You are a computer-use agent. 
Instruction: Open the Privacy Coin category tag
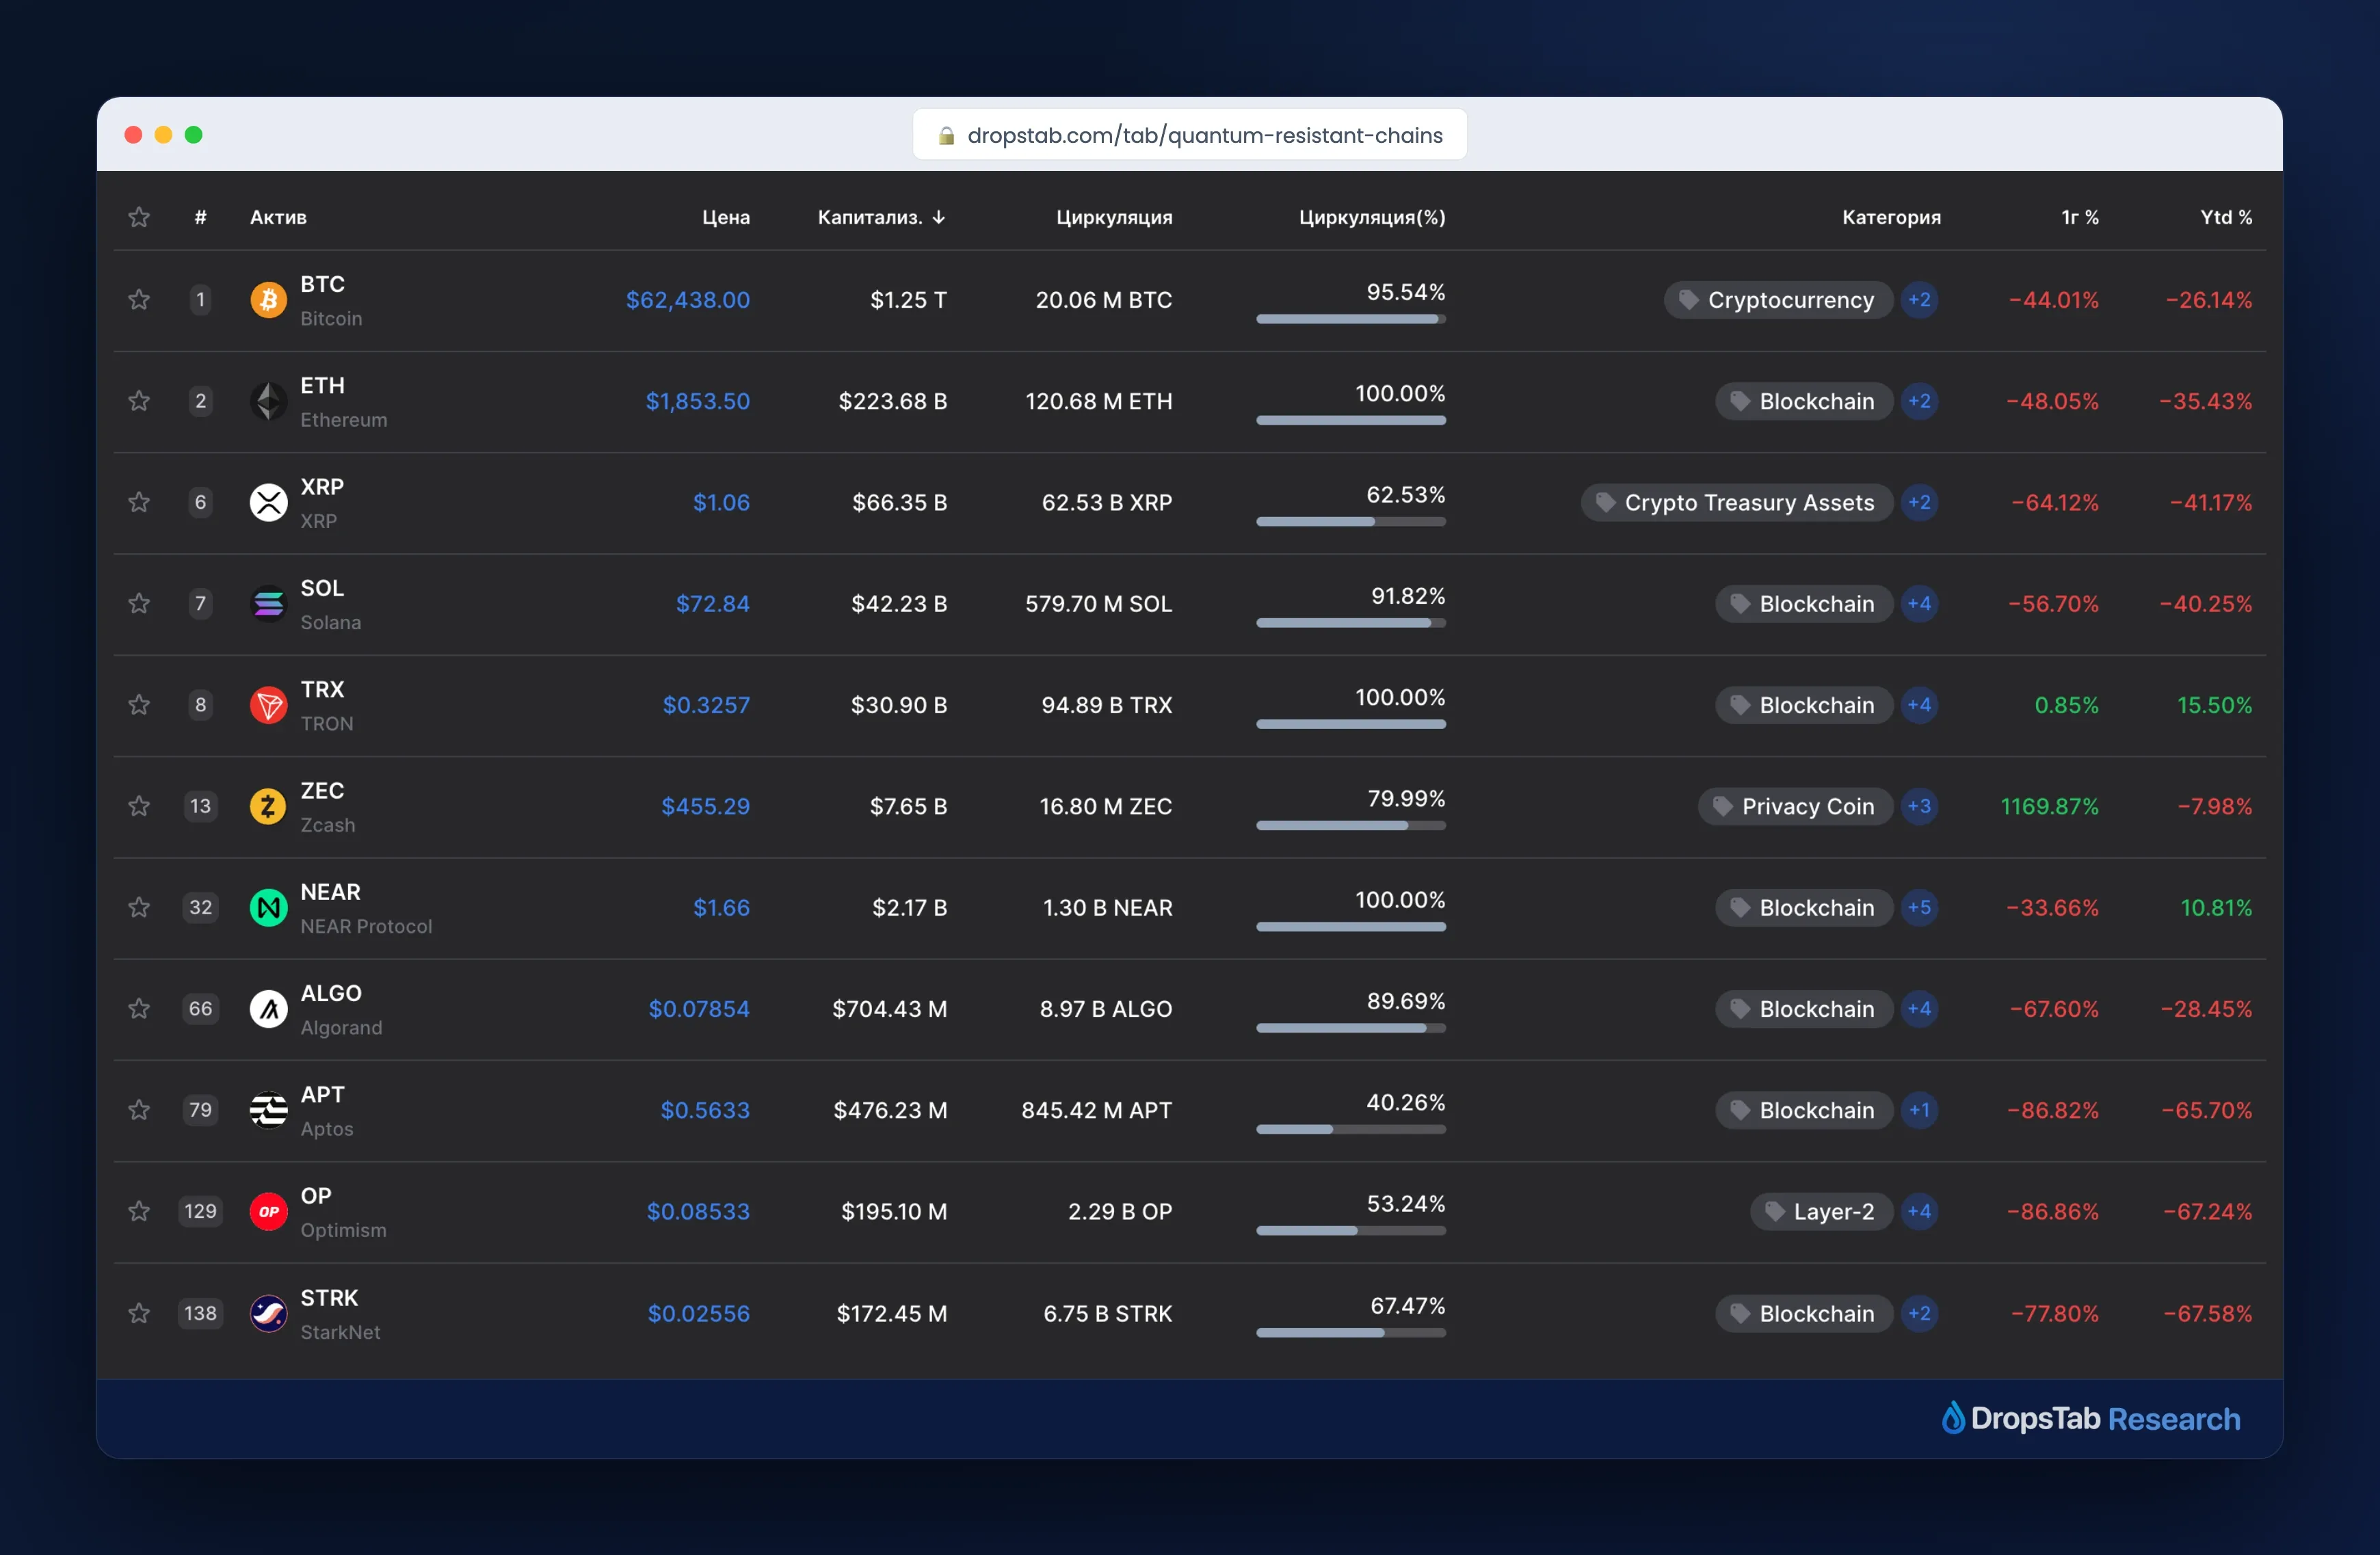(1795, 806)
